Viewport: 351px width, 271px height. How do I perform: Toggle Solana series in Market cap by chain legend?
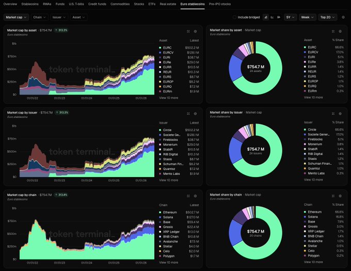click(179, 217)
